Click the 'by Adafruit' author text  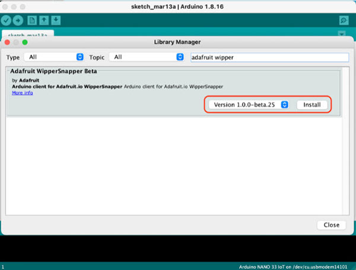point(26,80)
